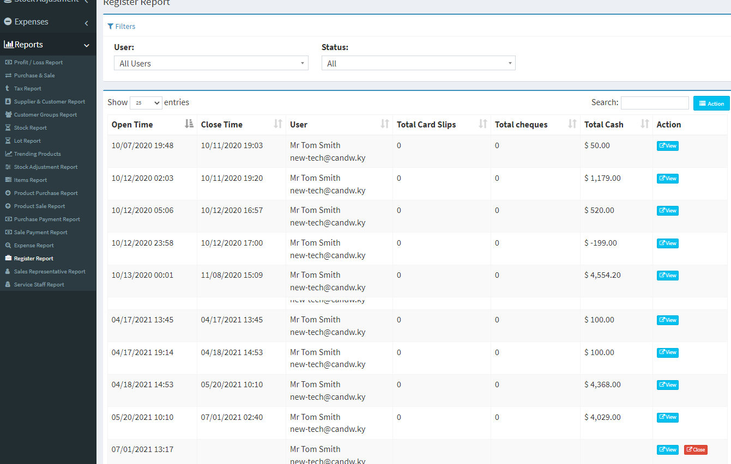Sort by Total Cash sort icon
Screen dimensions: 731x464
click(645, 124)
